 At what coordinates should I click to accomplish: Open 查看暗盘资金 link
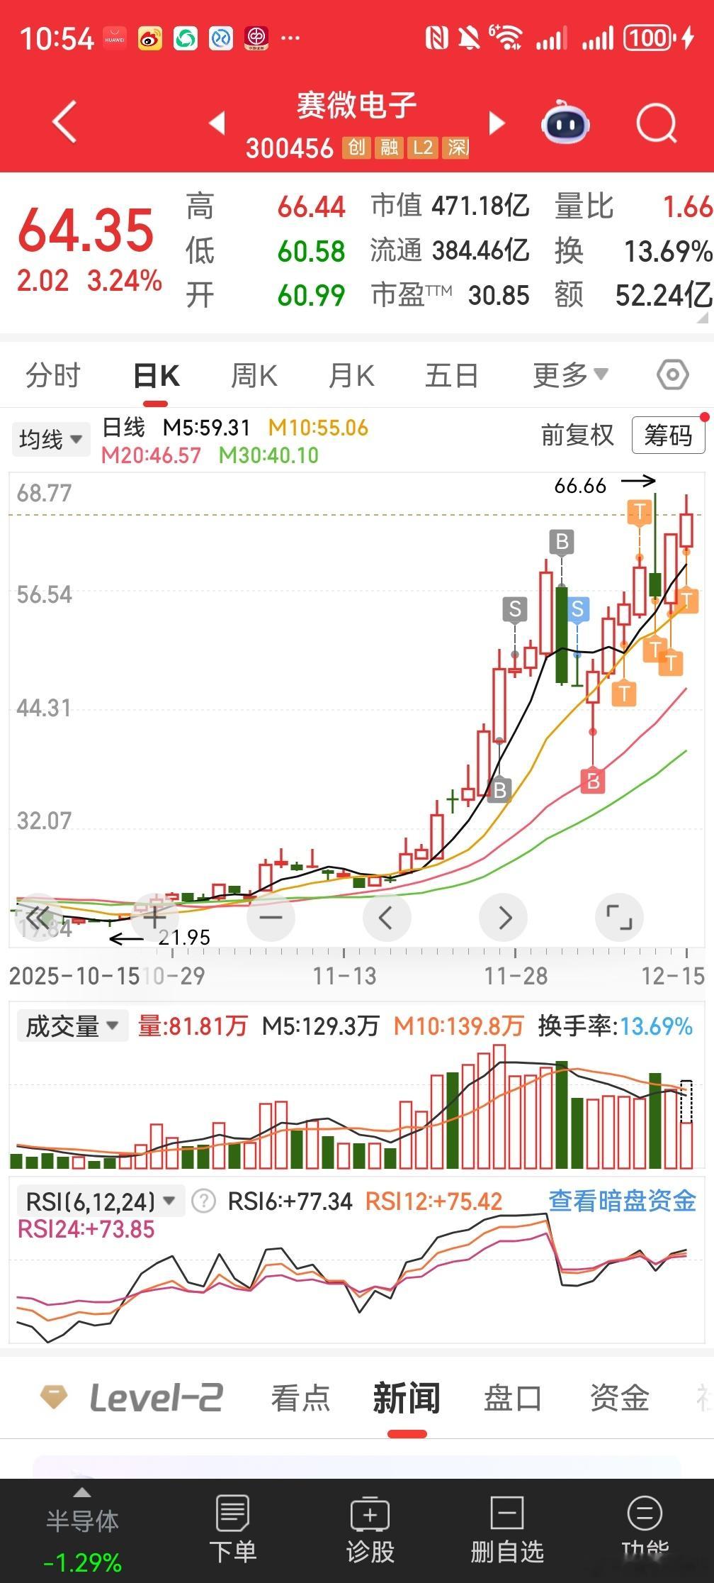(623, 1201)
